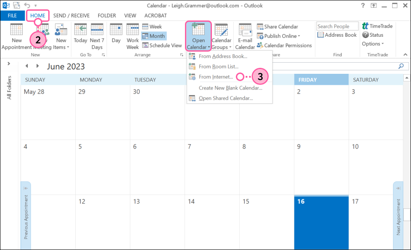Open the ACROBAT ribbon tab
This screenshot has height=250, width=411.
[156, 15]
